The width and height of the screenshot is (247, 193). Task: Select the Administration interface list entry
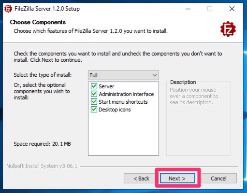click(x=126, y=94)
